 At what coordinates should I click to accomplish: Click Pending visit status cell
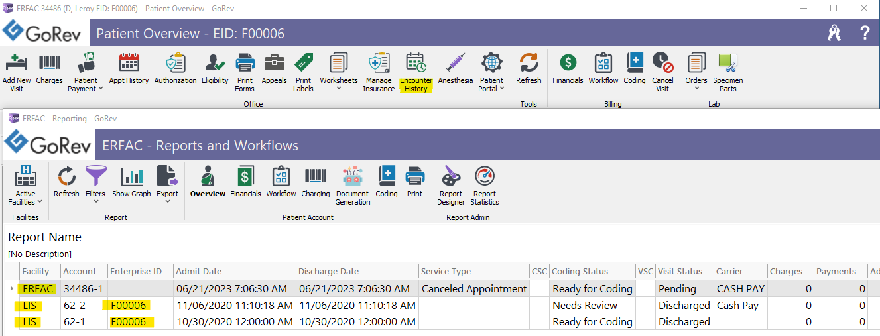tap(684, 288)
